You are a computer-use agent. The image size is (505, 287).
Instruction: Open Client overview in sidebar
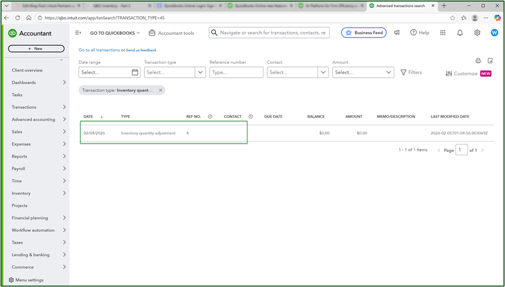[27, 70]
